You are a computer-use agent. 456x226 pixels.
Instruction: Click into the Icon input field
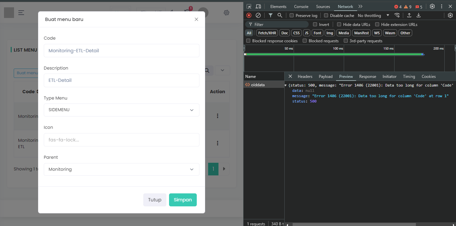coord(121,140)
